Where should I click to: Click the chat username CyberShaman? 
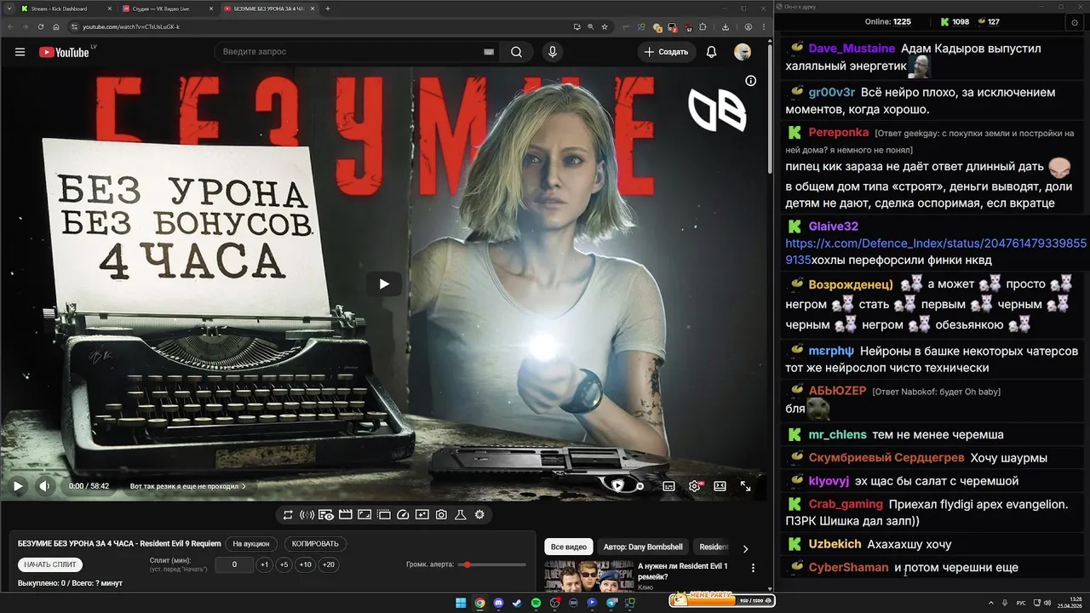[848, 567]
